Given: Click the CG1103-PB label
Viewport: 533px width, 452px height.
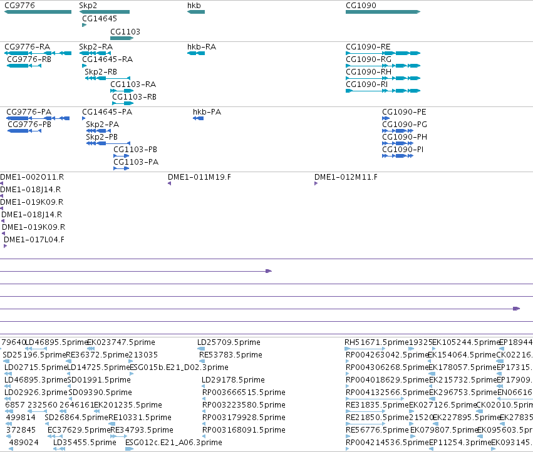Looking at the screenshot, I should pyautogui.click(x=135, y=150).
